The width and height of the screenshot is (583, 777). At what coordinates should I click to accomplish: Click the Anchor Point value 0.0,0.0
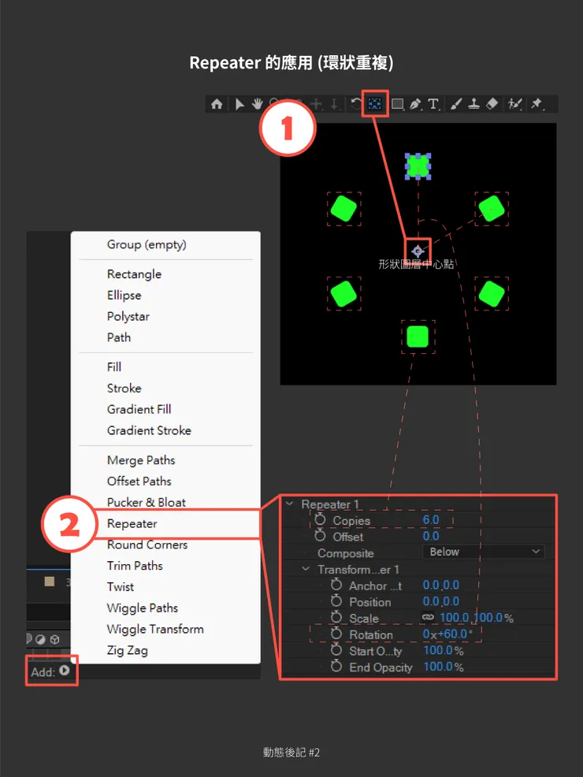pos(441,586)
